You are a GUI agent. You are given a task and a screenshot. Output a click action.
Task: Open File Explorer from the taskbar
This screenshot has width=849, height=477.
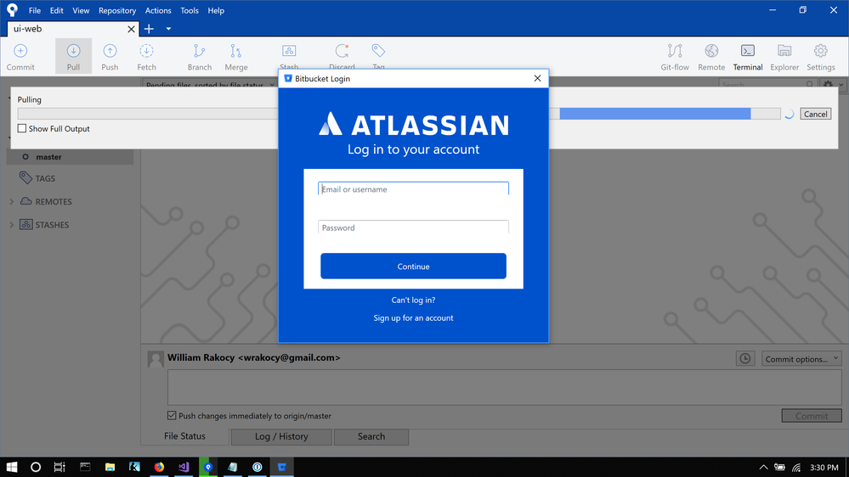pos(110,467)
